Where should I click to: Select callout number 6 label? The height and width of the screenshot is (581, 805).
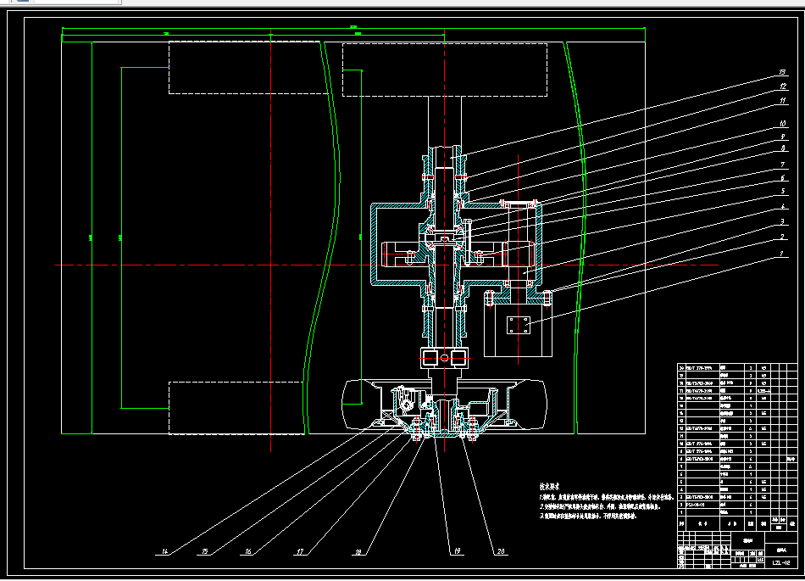coord(783,178)
